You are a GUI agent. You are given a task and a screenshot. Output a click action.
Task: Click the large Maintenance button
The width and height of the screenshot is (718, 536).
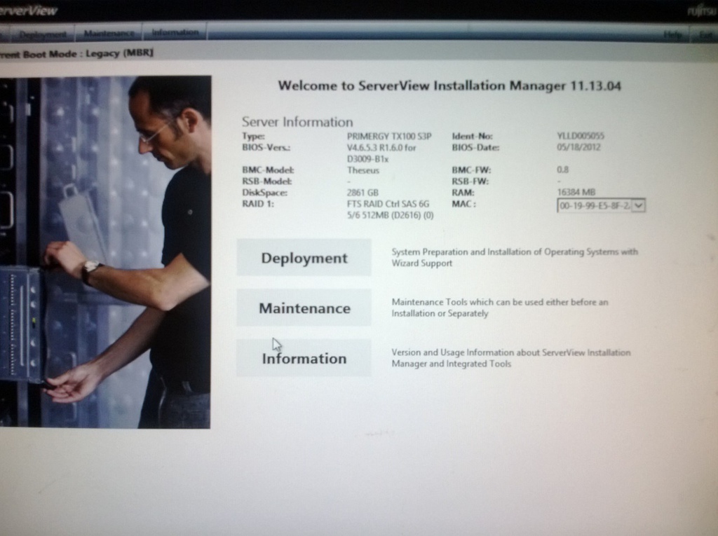pos(304,308)
